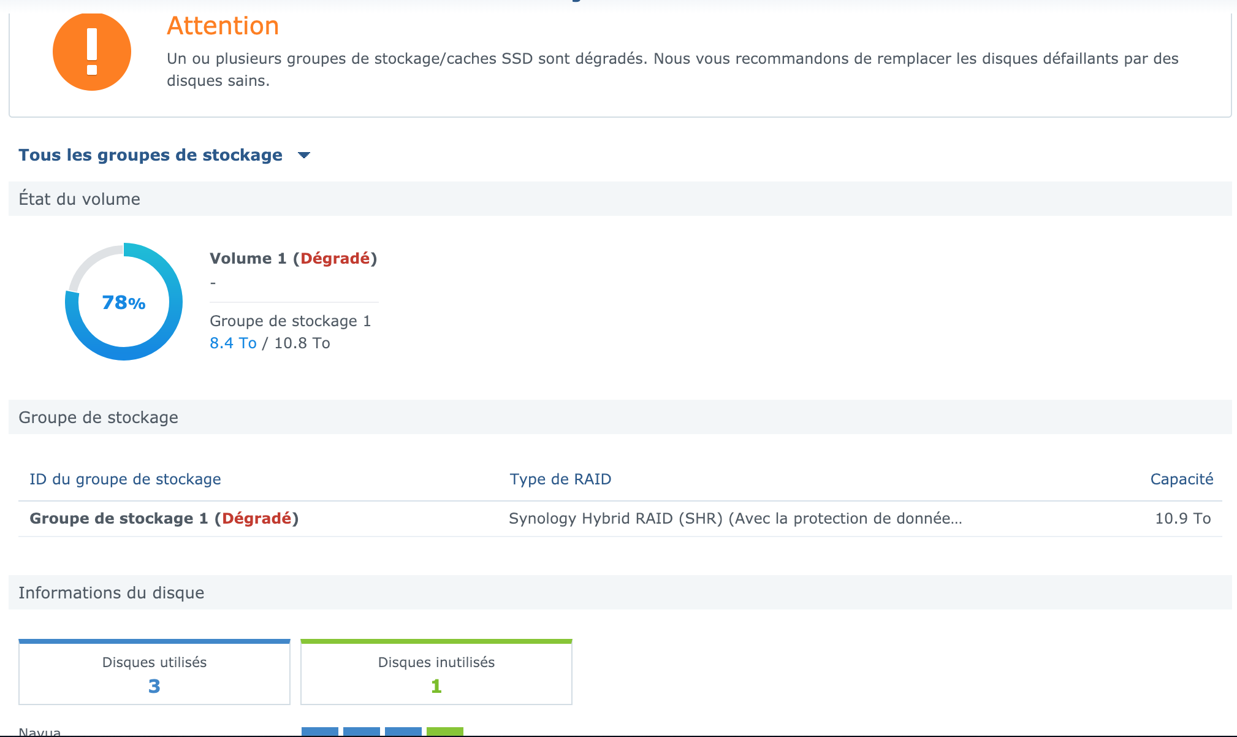Click the Synology Hybrid RAID type cell

735,518
